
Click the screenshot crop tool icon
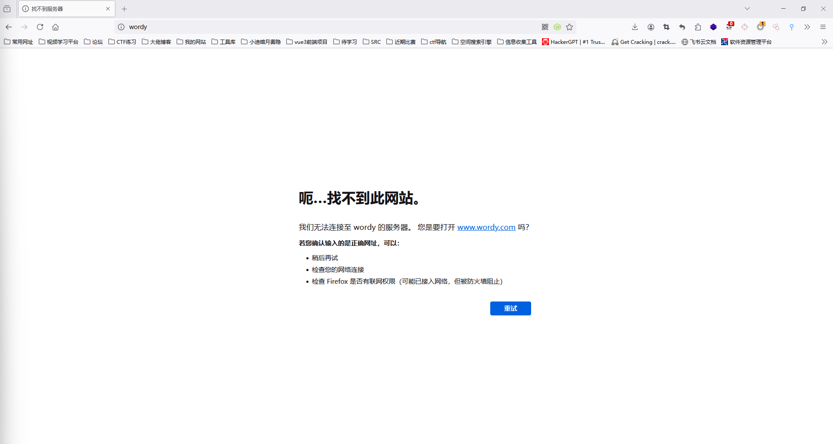pyautogui.click(x=666, y=27)
